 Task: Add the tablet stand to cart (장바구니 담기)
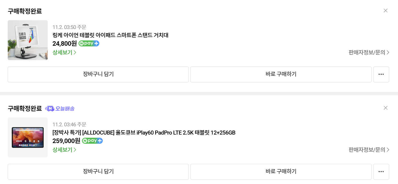(x=98, y=74)
